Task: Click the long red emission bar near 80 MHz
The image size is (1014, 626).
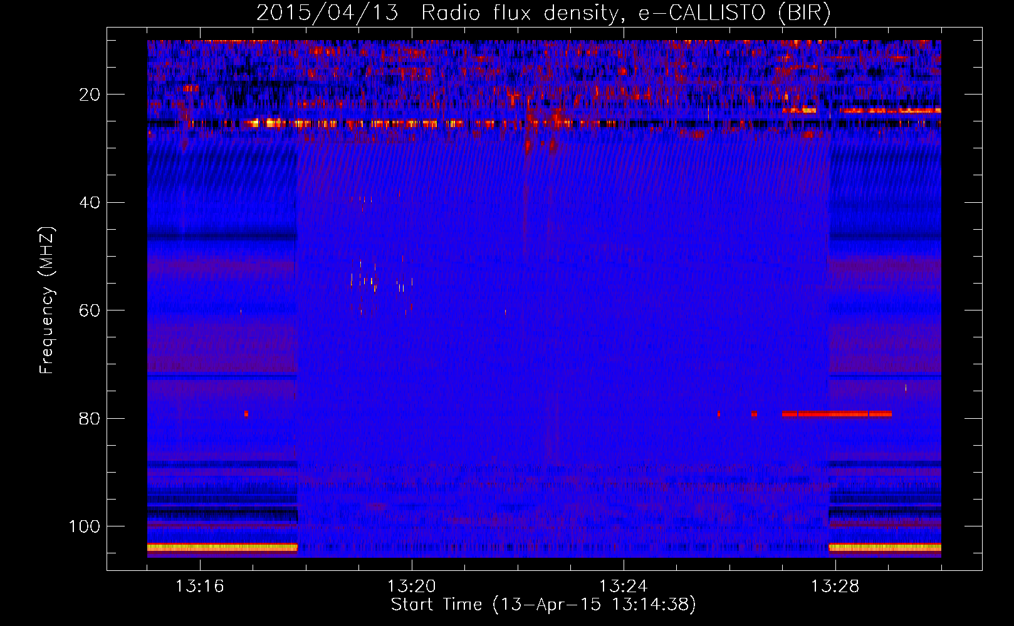Action: [837, 414]
